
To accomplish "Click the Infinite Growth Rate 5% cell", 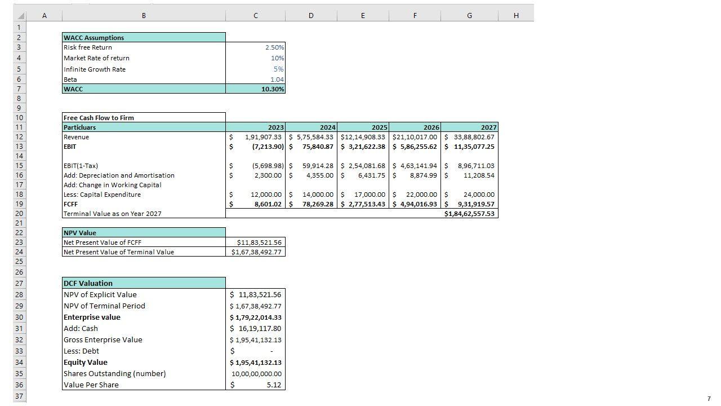I will coord(256,69).
